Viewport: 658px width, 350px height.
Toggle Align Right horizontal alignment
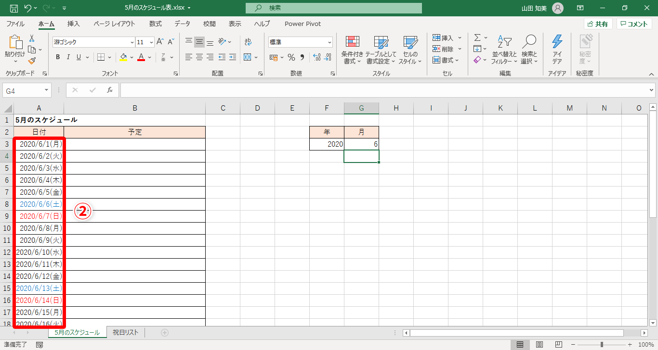click(x=210, y=57)
